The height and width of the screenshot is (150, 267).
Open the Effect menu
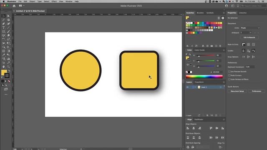[54, 1]
